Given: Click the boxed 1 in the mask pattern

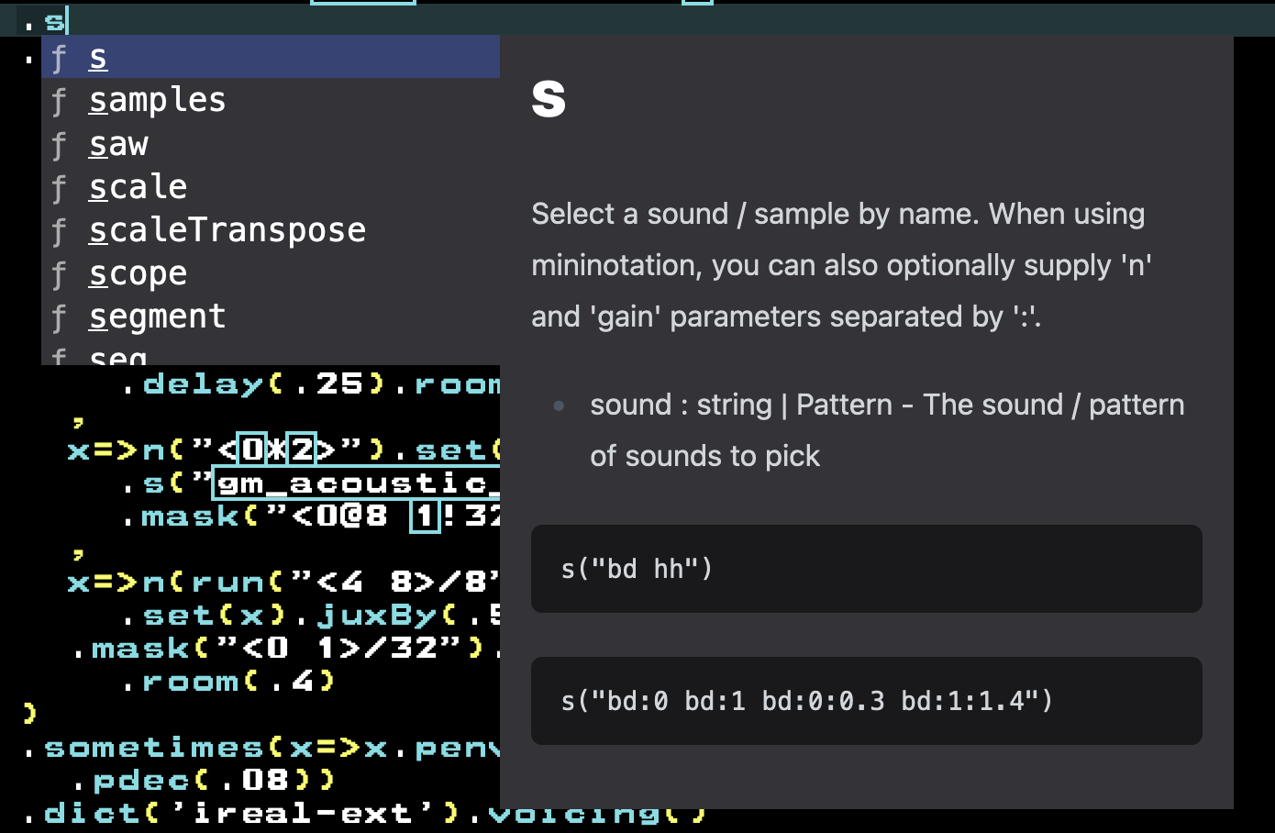Looking at the screenshot, I should 424,516.
